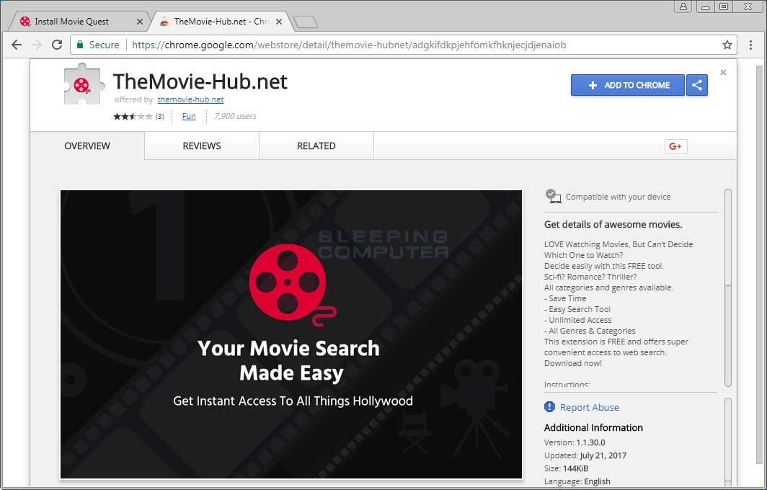Minimize the Chrome window
Image resolution: width=767 pixels, height=490 pixels.
705,6
